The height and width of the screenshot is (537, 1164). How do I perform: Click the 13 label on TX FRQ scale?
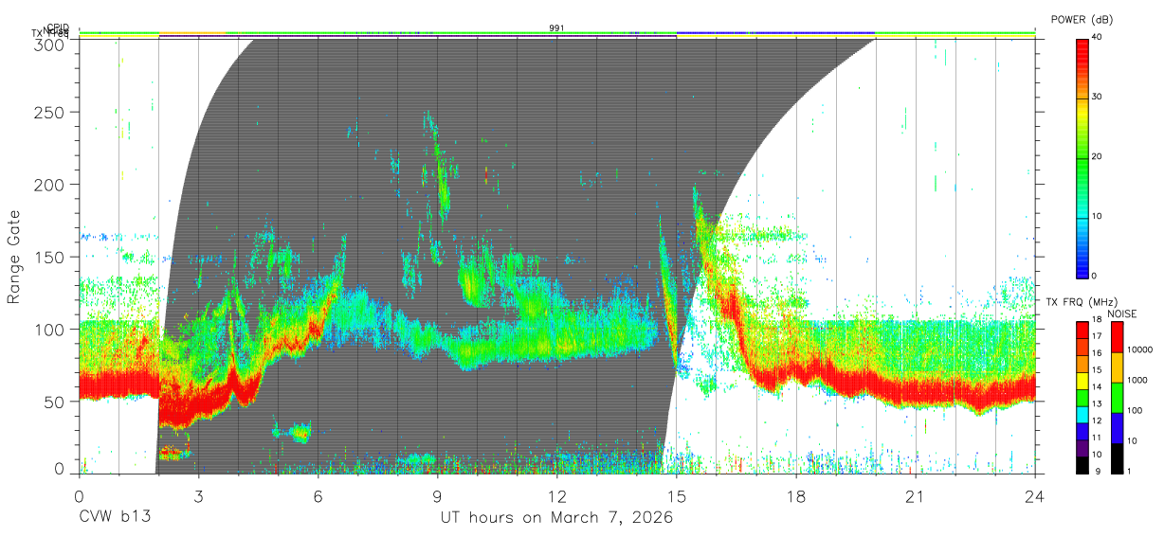click(1097, 404)
